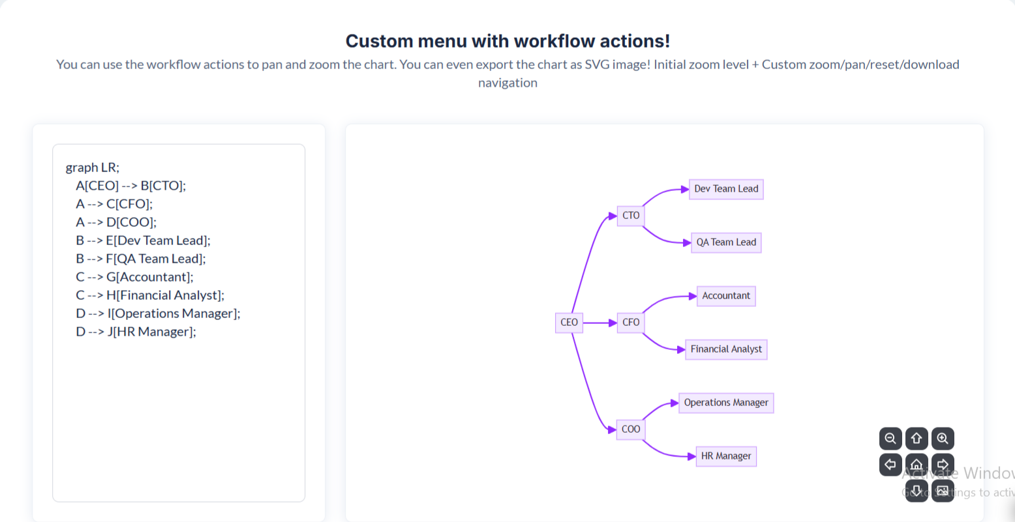Zoom in the chart with magnifier plus

pos(943,439)
